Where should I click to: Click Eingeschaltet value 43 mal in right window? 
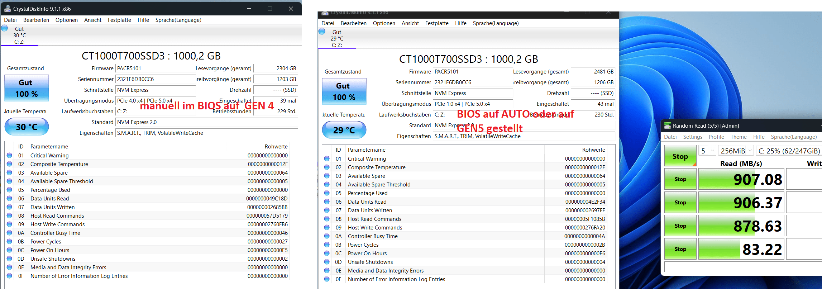pos(593,104)
